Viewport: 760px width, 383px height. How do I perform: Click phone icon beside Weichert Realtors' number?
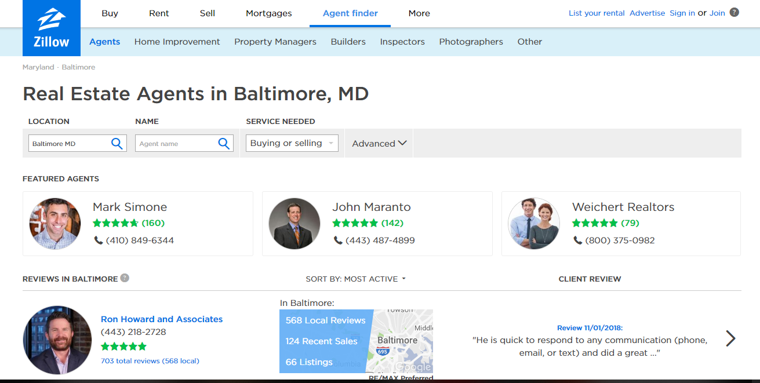pos(577,240)
